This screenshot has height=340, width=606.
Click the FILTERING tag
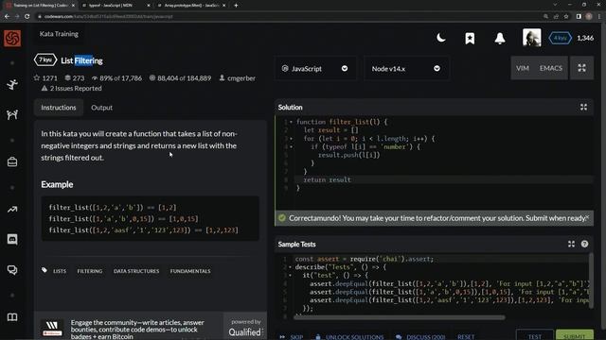[x=90, y=271]
